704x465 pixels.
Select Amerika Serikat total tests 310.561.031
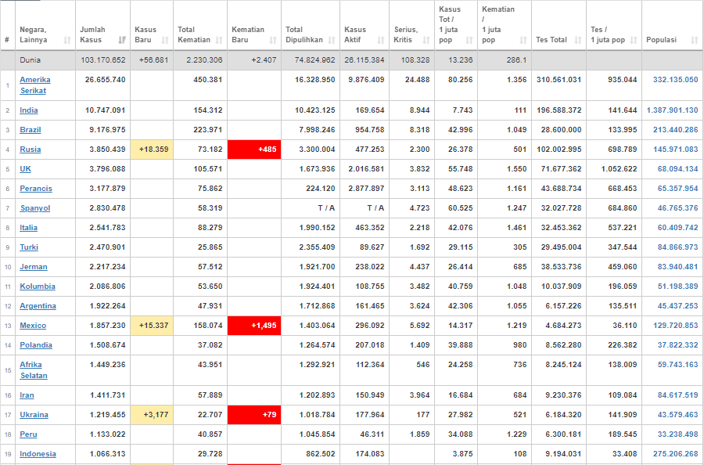coord(559,80)
